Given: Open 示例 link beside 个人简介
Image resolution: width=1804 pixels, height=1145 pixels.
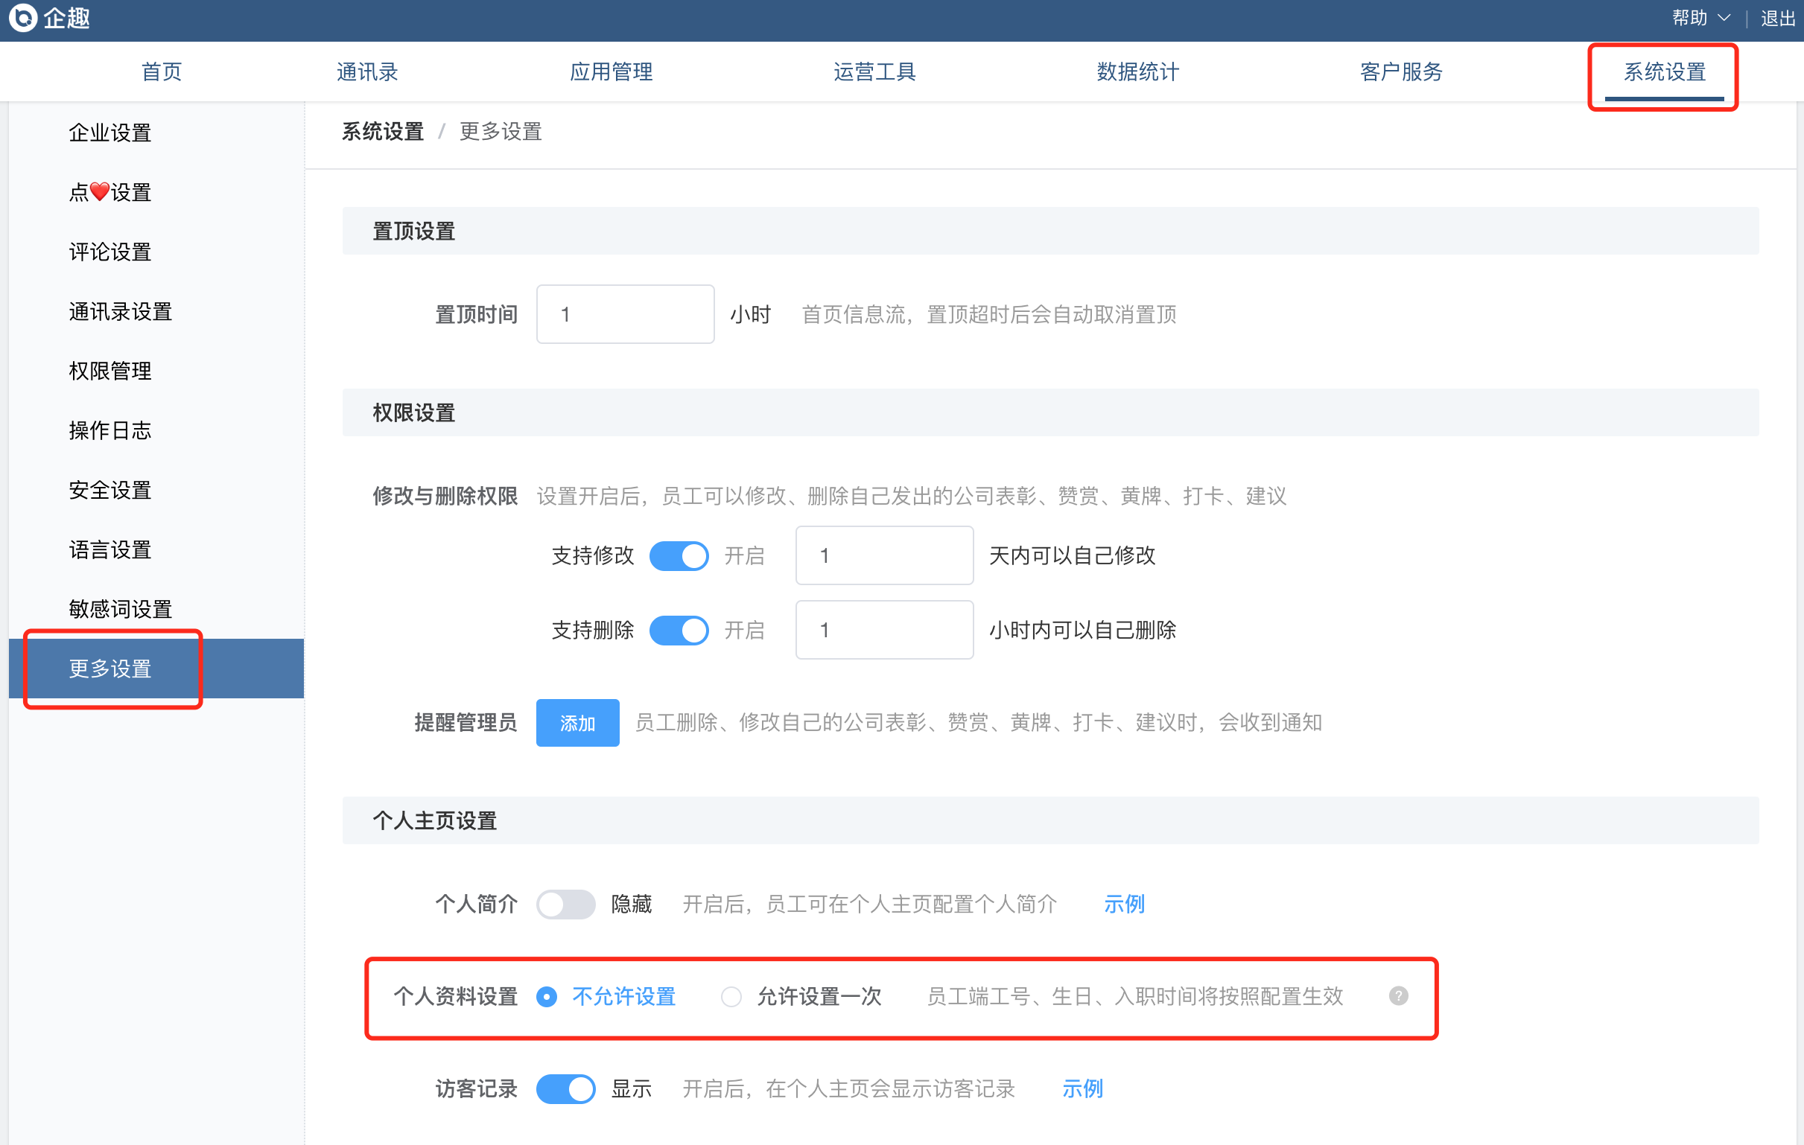Looking at the screenshot, I should [1124, 904].
